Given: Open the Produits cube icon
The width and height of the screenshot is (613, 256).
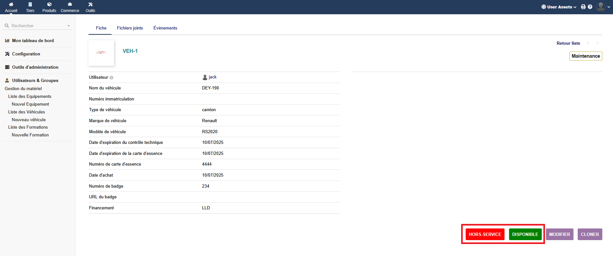Looking at the screenshot, I should [49, 5].
